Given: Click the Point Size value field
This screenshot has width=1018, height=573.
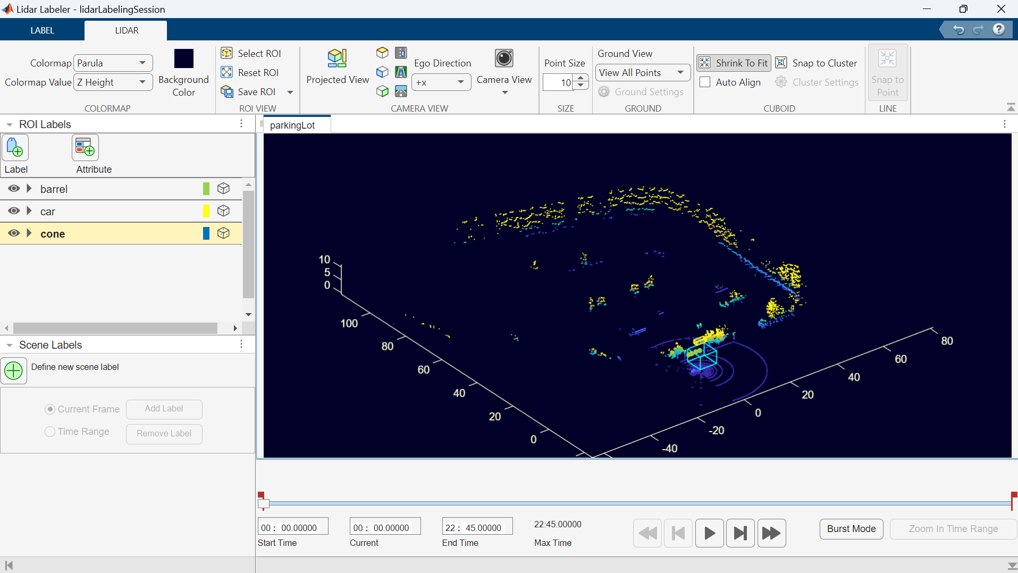Looking at the screenshot, I should [559, 82].
